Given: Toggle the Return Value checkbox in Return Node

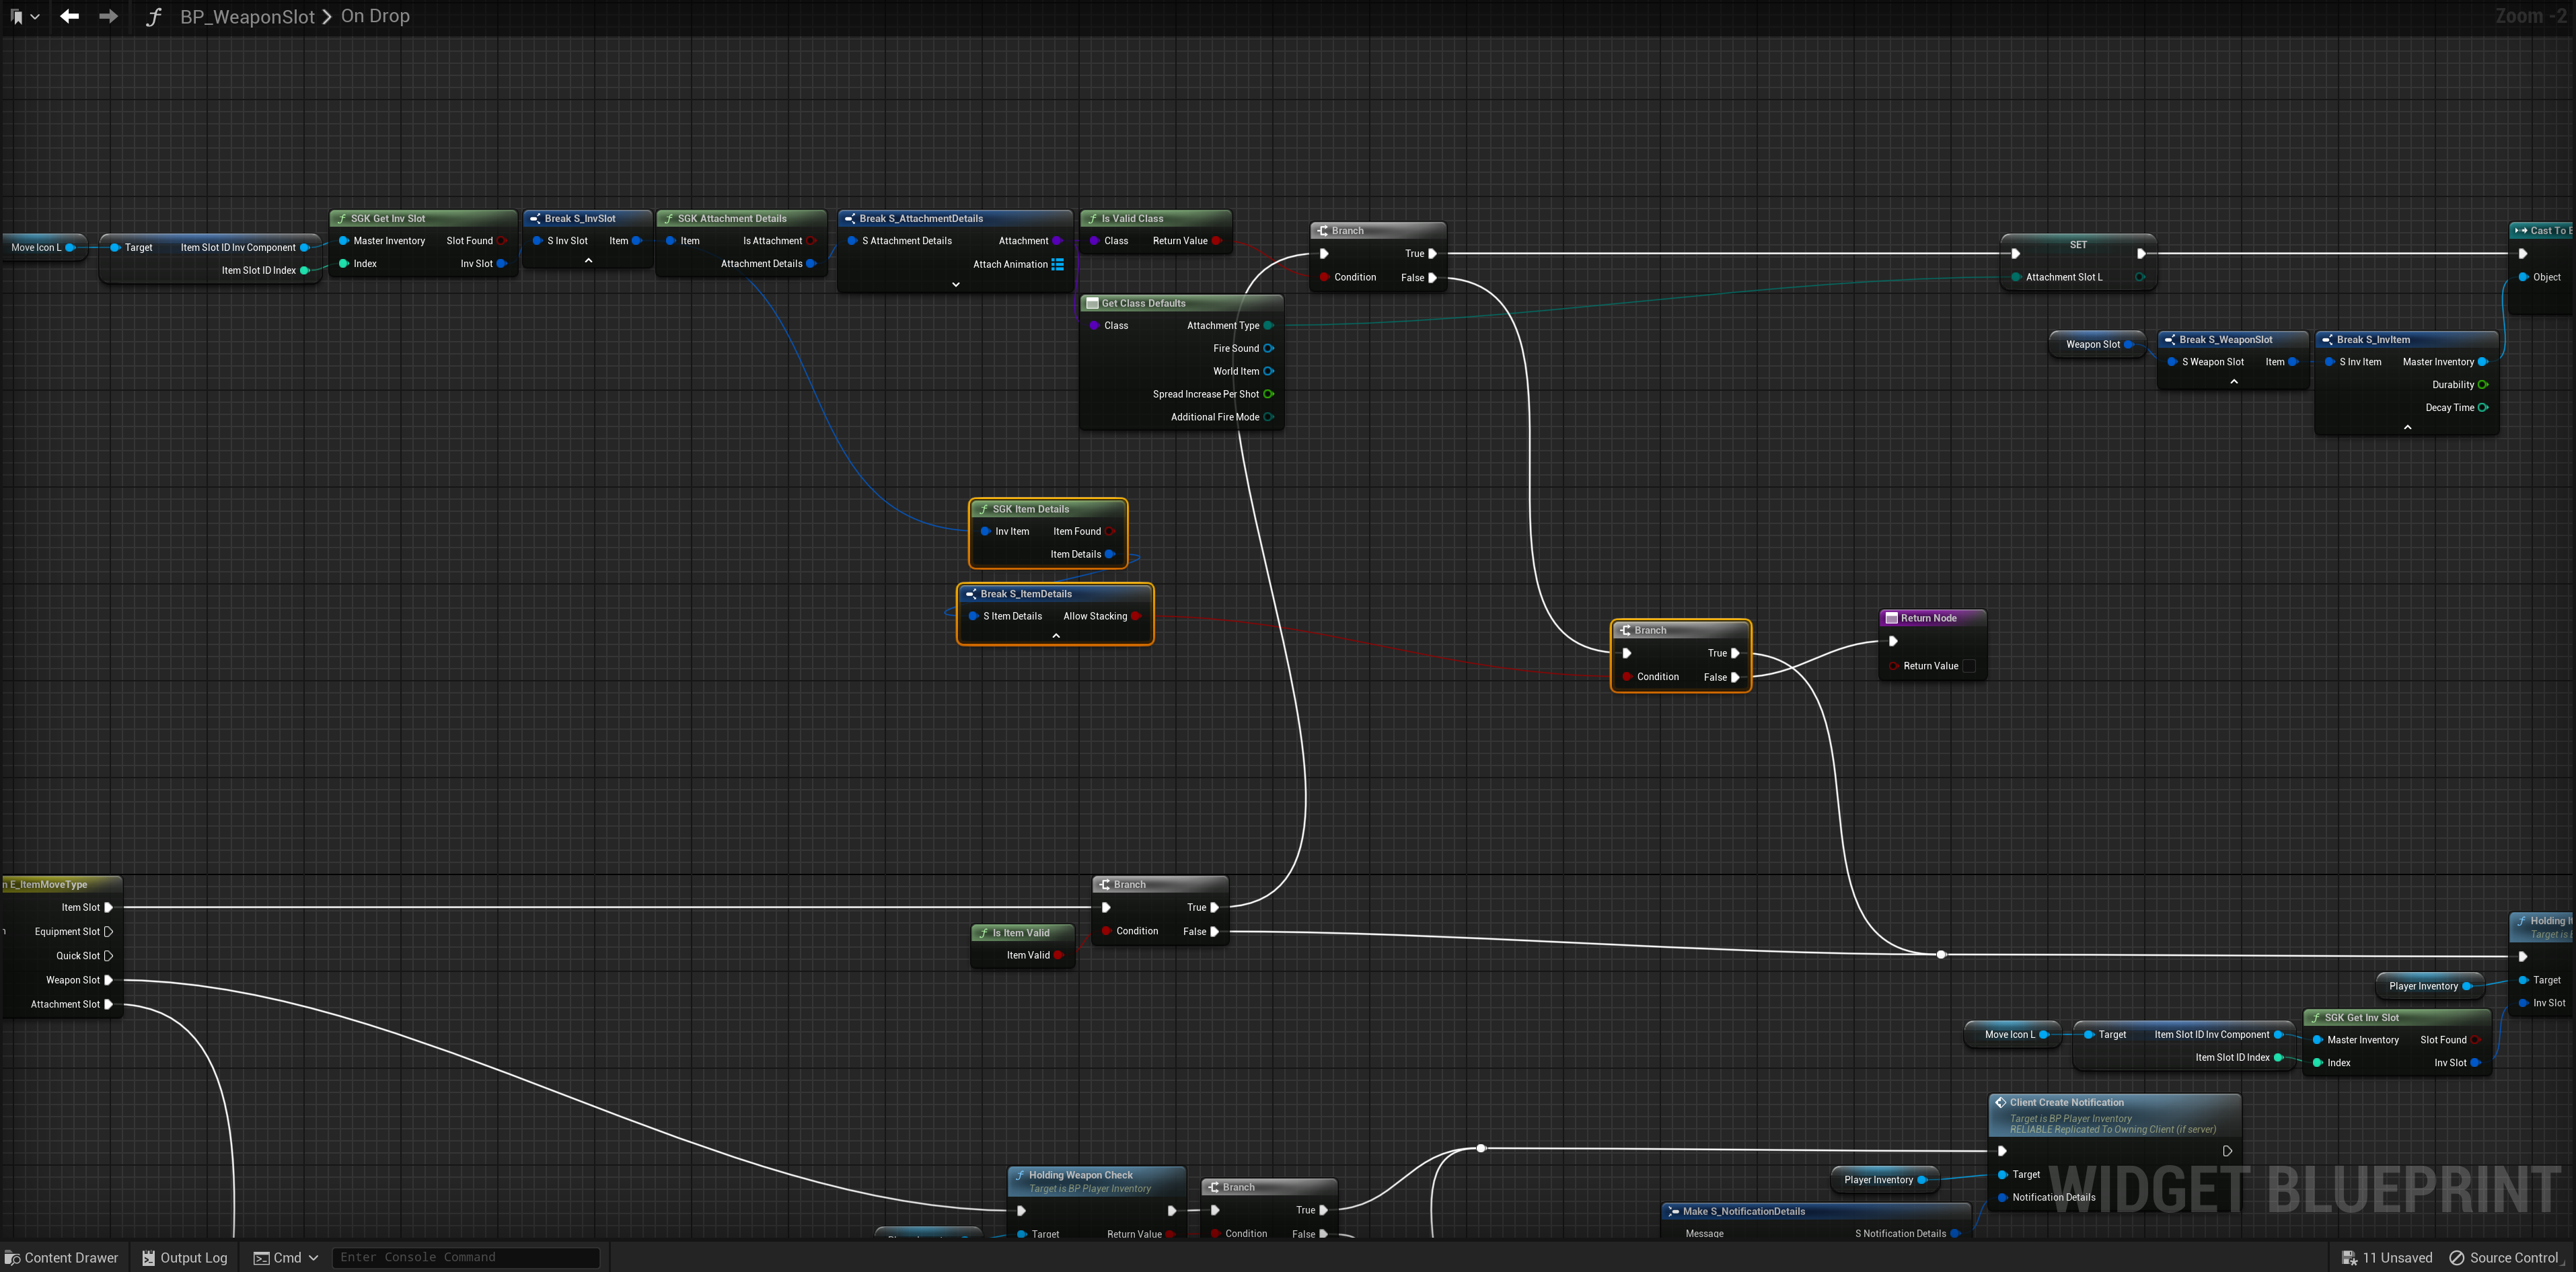Looking at the screenshot, I should [x=1969, y=666].
